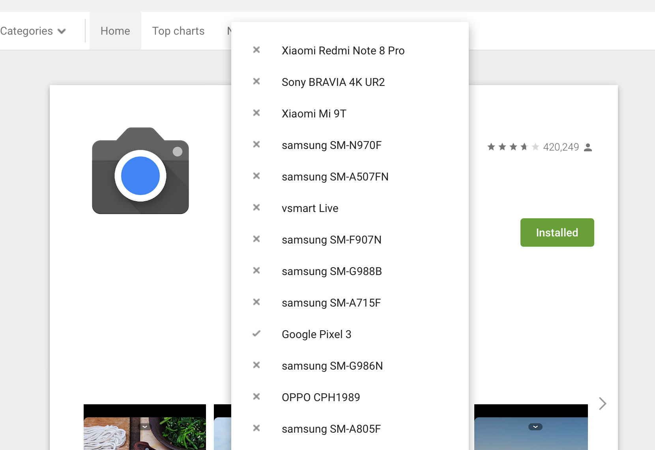Click the X icon beside samsung SM-A507FN
Screen dimensions: 655x450
coord(256,176)
